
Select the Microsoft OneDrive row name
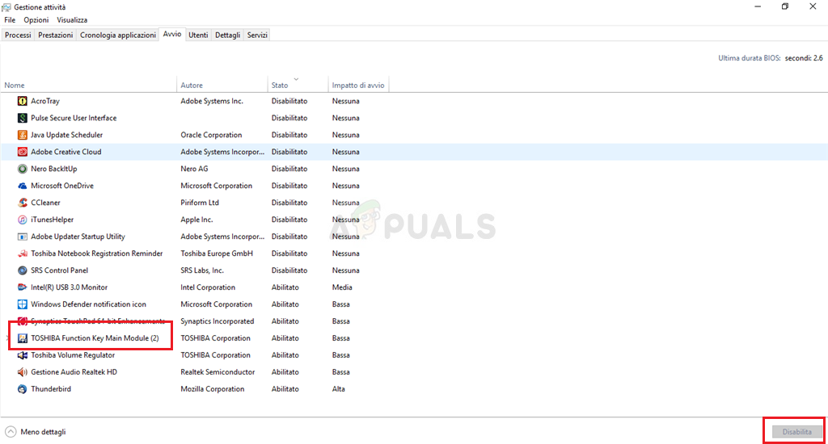point(62,186)
